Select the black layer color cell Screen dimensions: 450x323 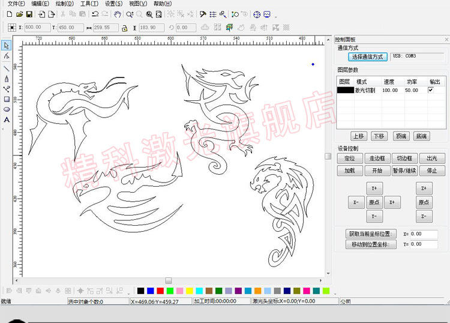(x=346, y=90)
